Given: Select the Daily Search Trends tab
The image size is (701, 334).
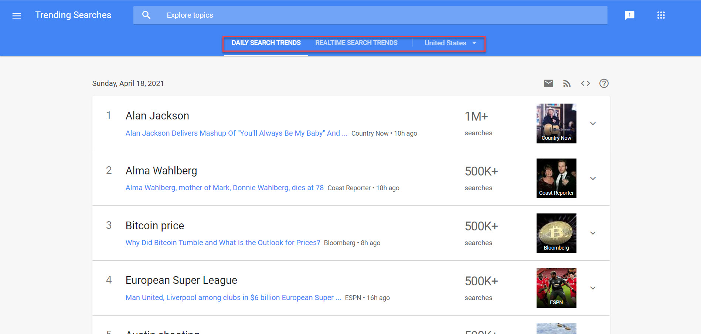Looking at the screenshot, I should pyautogui.click(x=266, y=43).
